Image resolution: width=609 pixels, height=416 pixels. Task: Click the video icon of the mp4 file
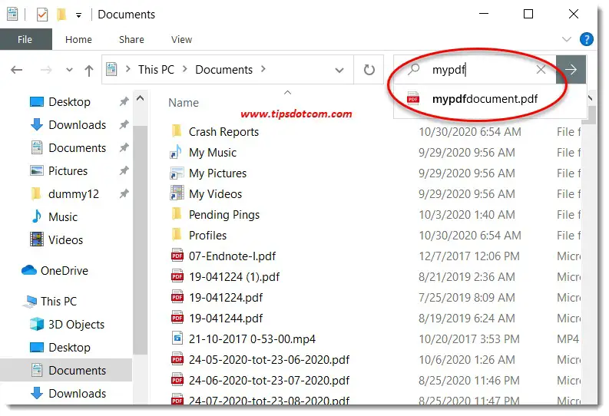(177, 338)
